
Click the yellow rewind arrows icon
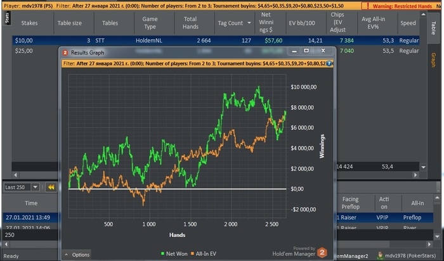(x=51, y=187)
